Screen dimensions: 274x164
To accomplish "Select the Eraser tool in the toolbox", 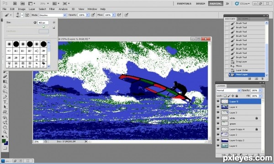I will pyautogui.click(x=5, y=77).
